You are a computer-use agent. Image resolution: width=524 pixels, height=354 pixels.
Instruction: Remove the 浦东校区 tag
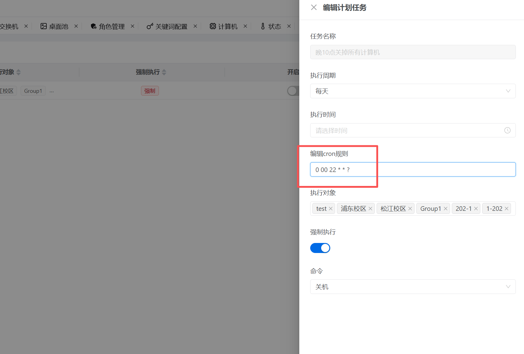coord(370,209)
